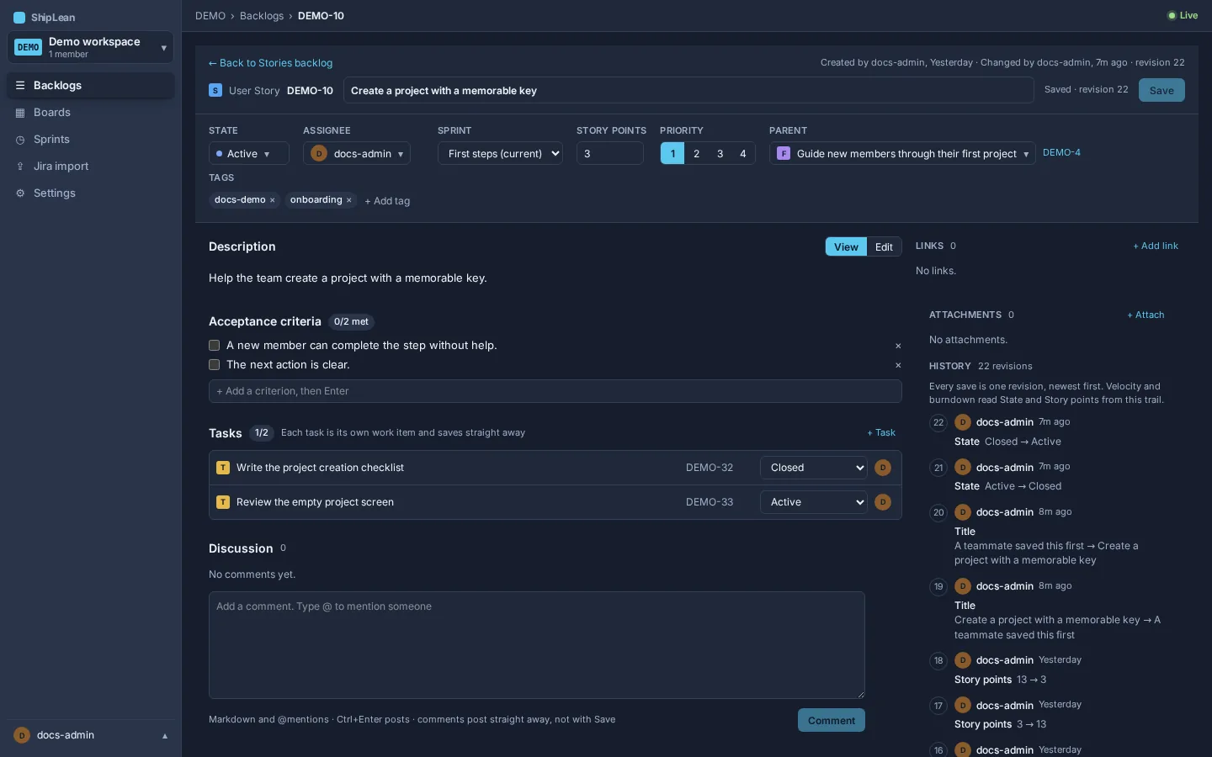Screen dimensions: 1212x757
Task: Click the docs-admin avatar in sidebar footer
Action: coord(22,735)
